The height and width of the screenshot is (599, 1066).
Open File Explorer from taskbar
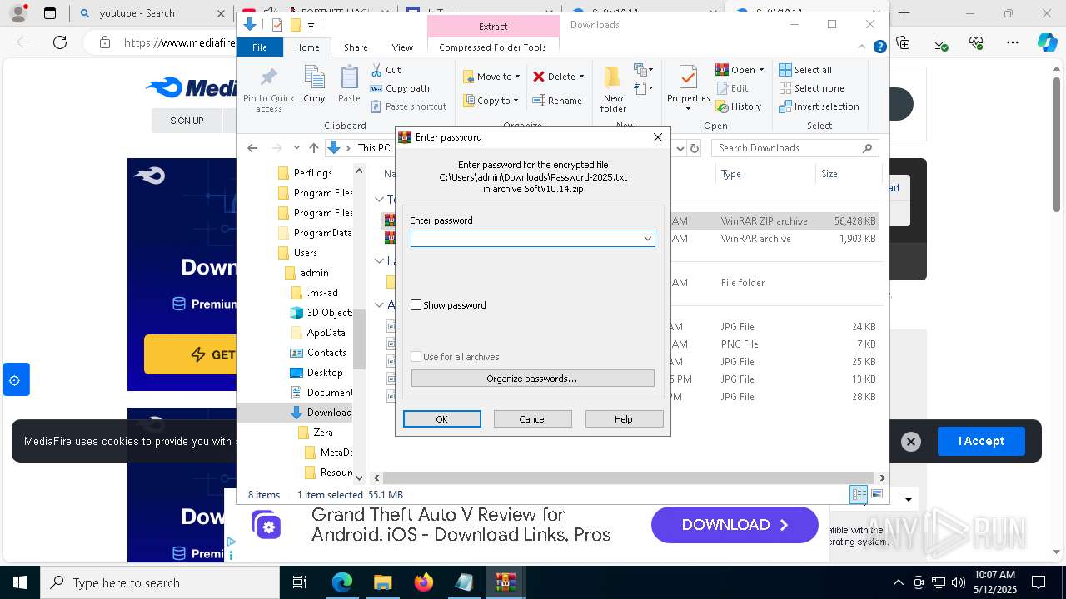point(383,582)
